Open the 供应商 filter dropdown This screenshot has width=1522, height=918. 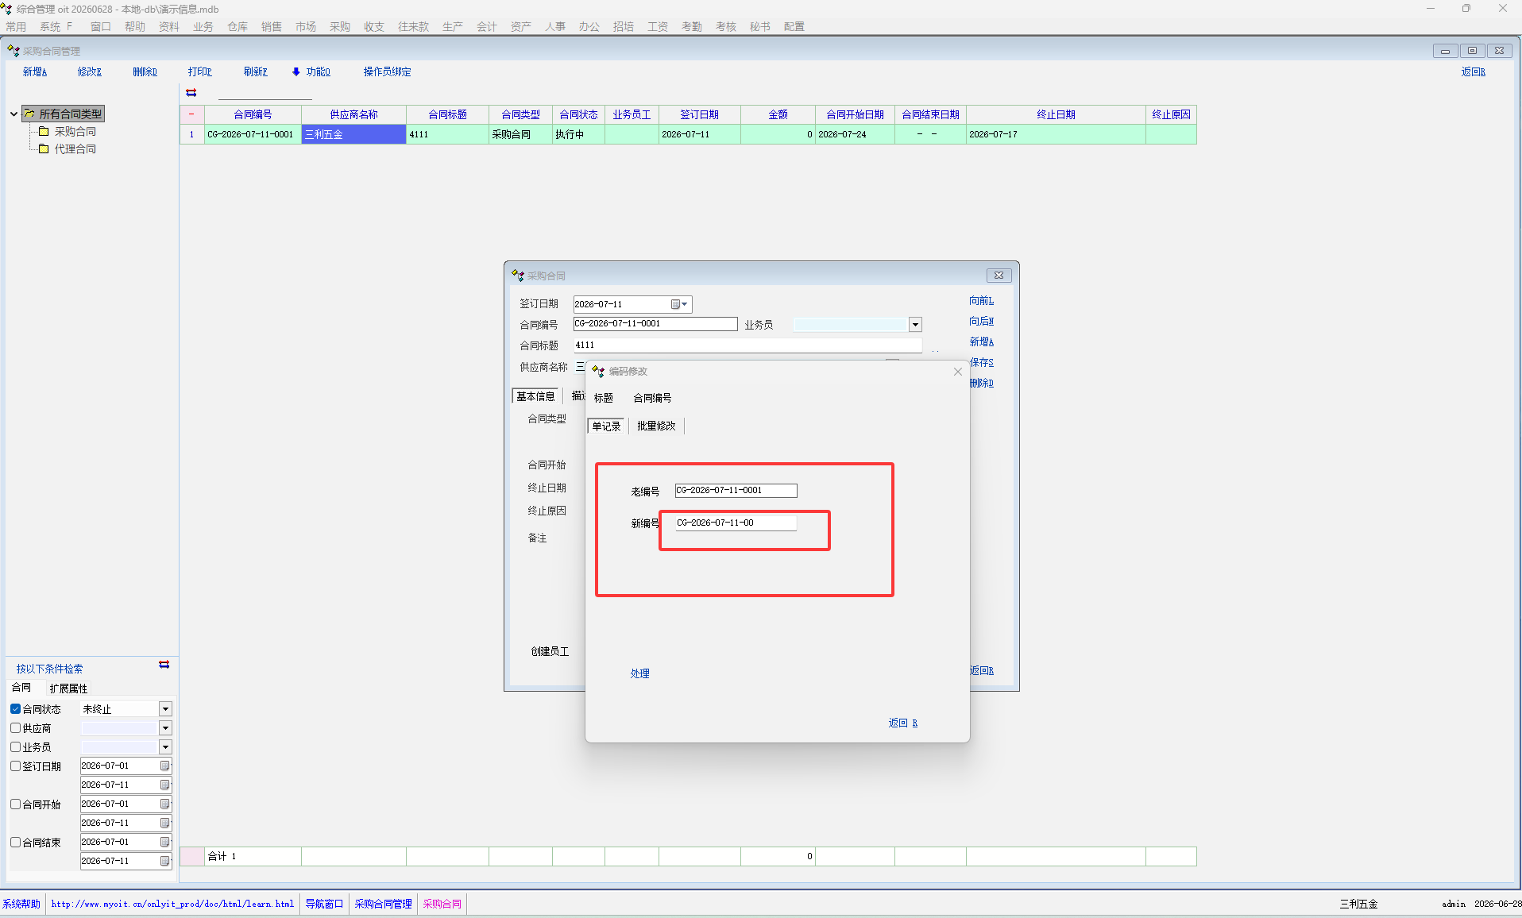coord(165,728)
